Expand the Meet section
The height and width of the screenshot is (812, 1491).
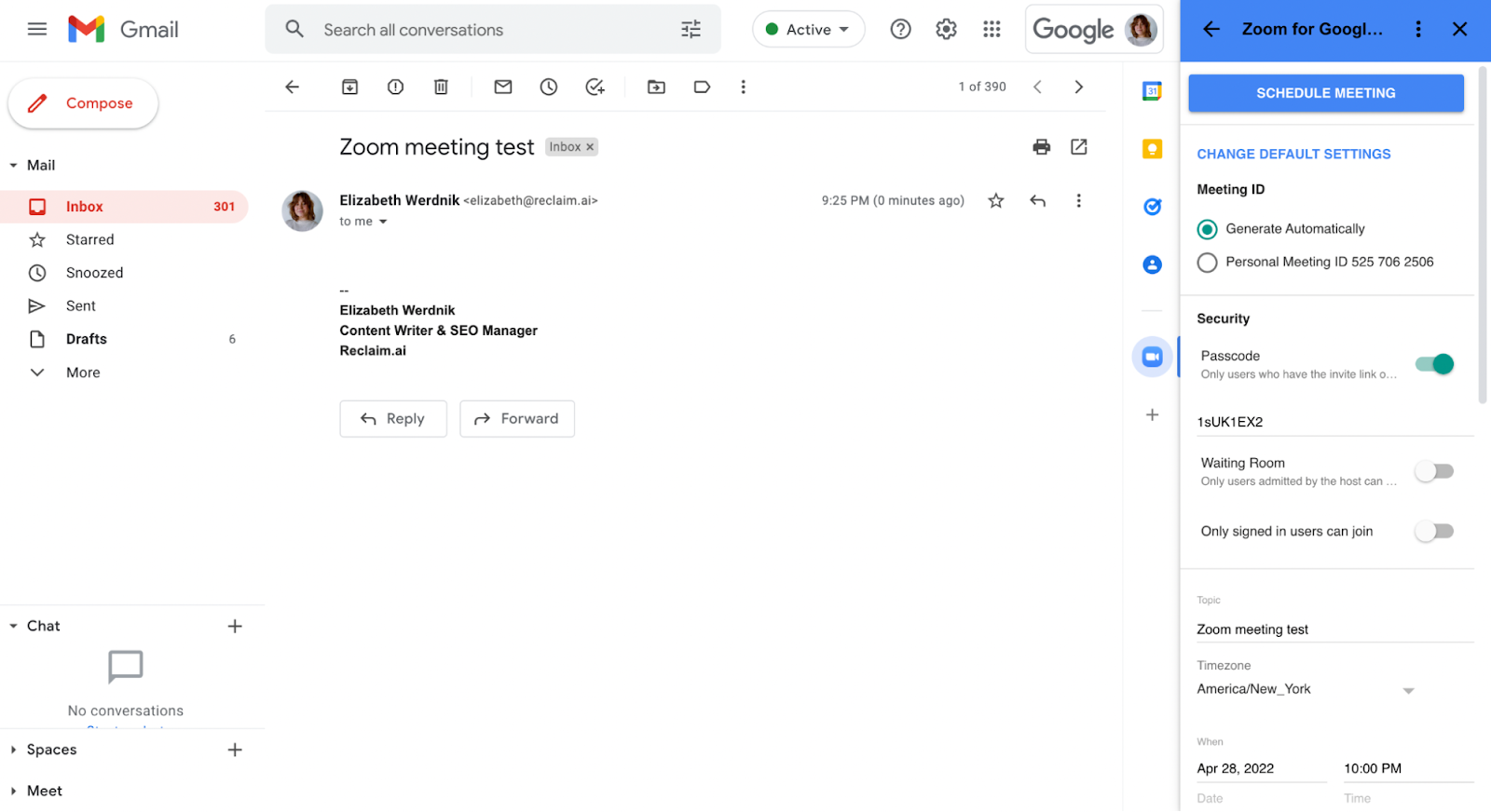pyautogui.click(x=13, y=791)
